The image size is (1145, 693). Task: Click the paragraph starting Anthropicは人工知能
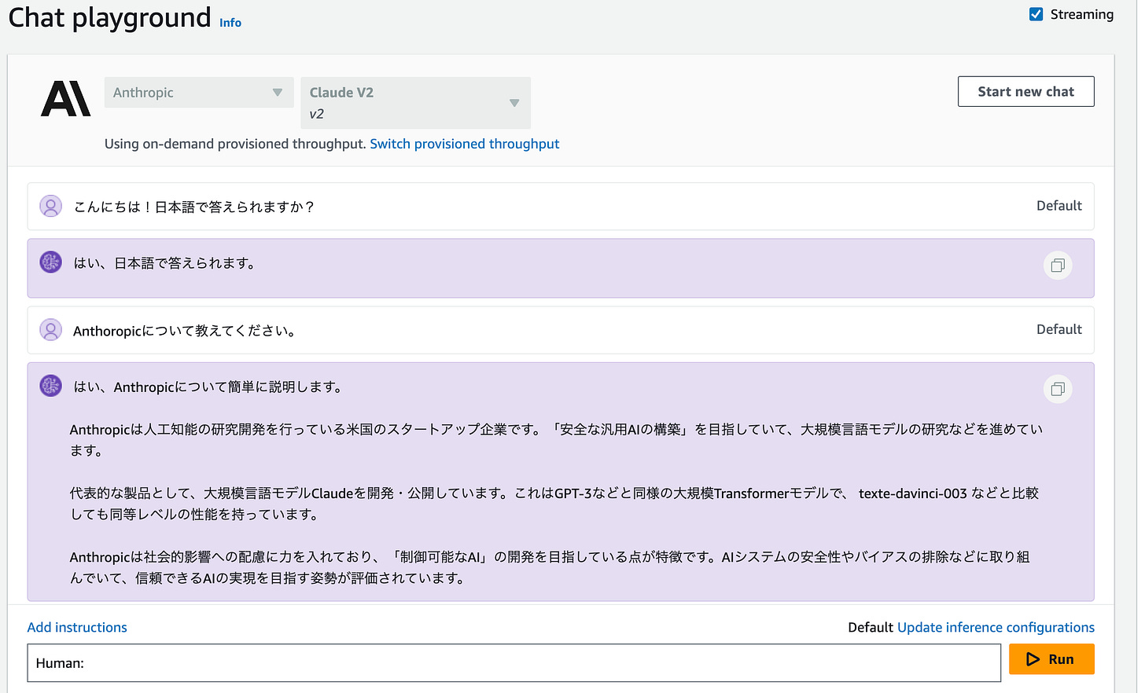pyautogui.click(x=556, y=440)
